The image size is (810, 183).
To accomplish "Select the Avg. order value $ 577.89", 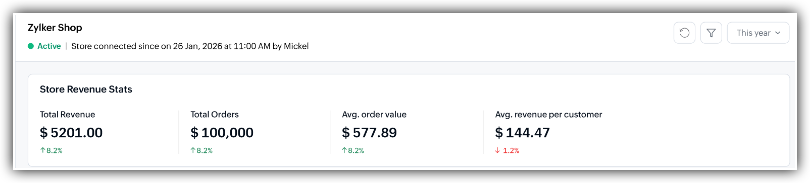I will click(x=369, y=133).
